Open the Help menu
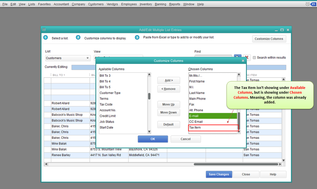The image size is (317, 189). coord(201,4)
